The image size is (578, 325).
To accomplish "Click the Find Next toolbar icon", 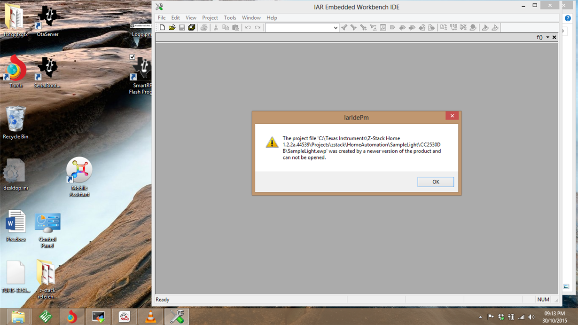I will coord(354,28).
